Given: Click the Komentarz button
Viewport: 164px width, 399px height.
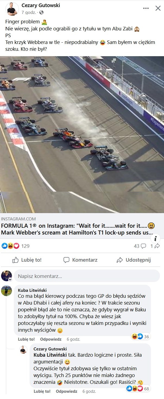Looking at the screenshot, I should click(x=80, y=260).
